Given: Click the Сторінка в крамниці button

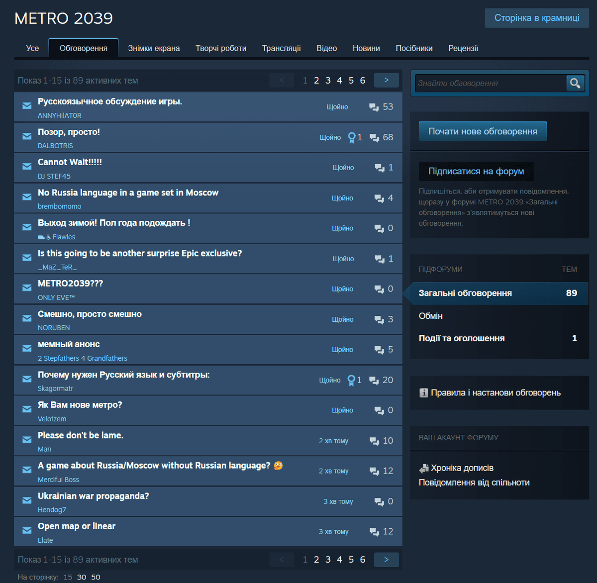Looking at the screenshot, I should [537, 18].
